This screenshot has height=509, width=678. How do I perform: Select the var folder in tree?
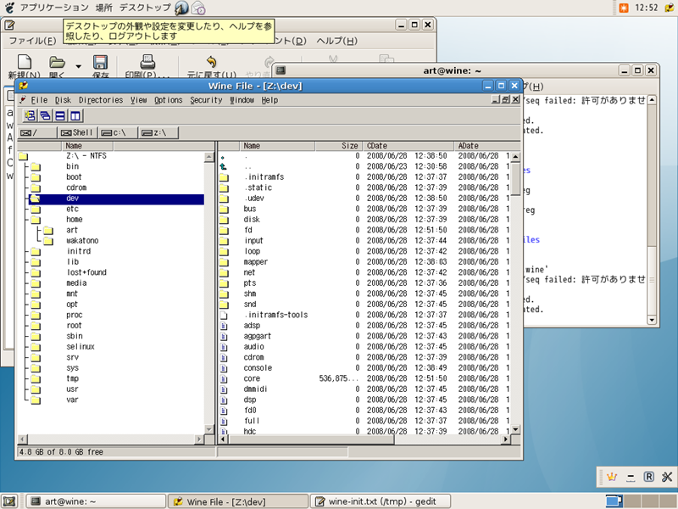point(72,400)
